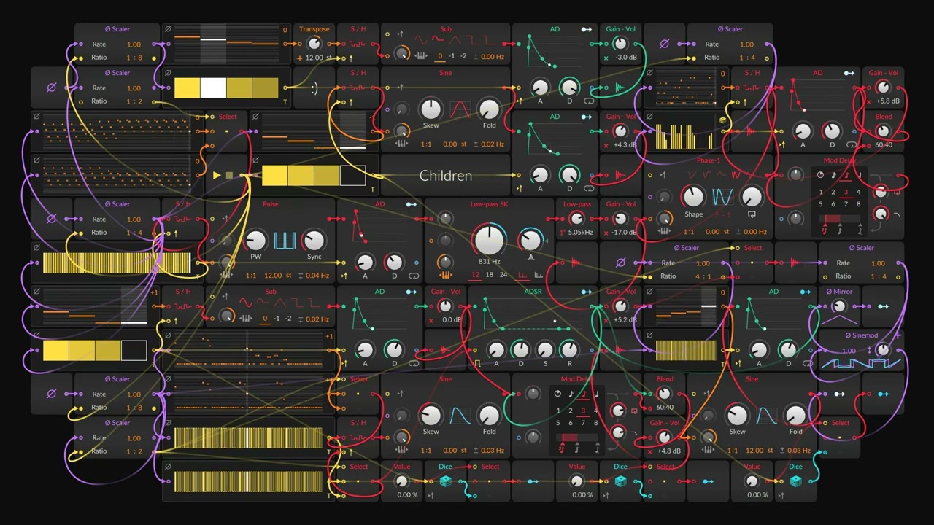
Task: Adjust the Fold knob in top Sine module
Action: pos(489,109)
